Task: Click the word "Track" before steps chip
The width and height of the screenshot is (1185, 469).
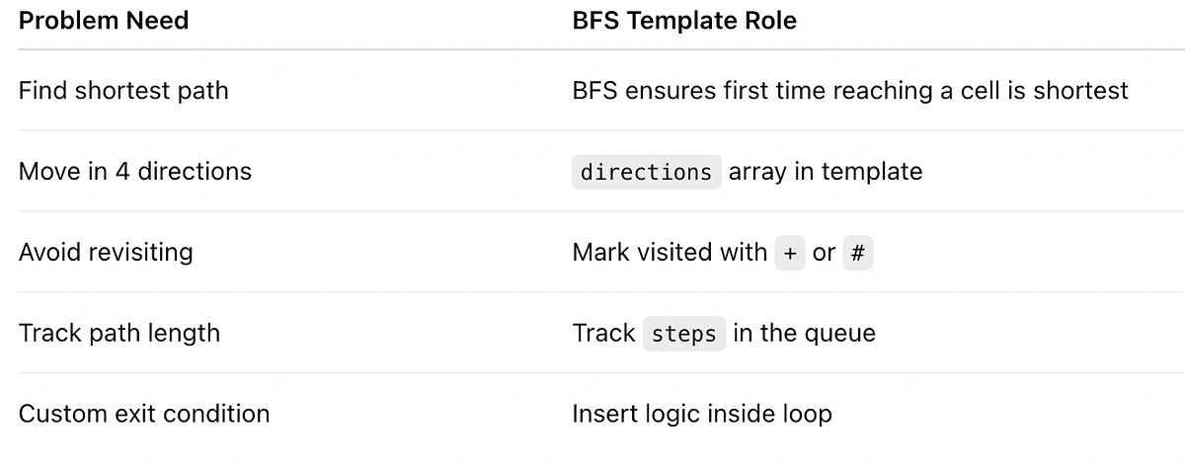Action: click(x=603, y=334)
